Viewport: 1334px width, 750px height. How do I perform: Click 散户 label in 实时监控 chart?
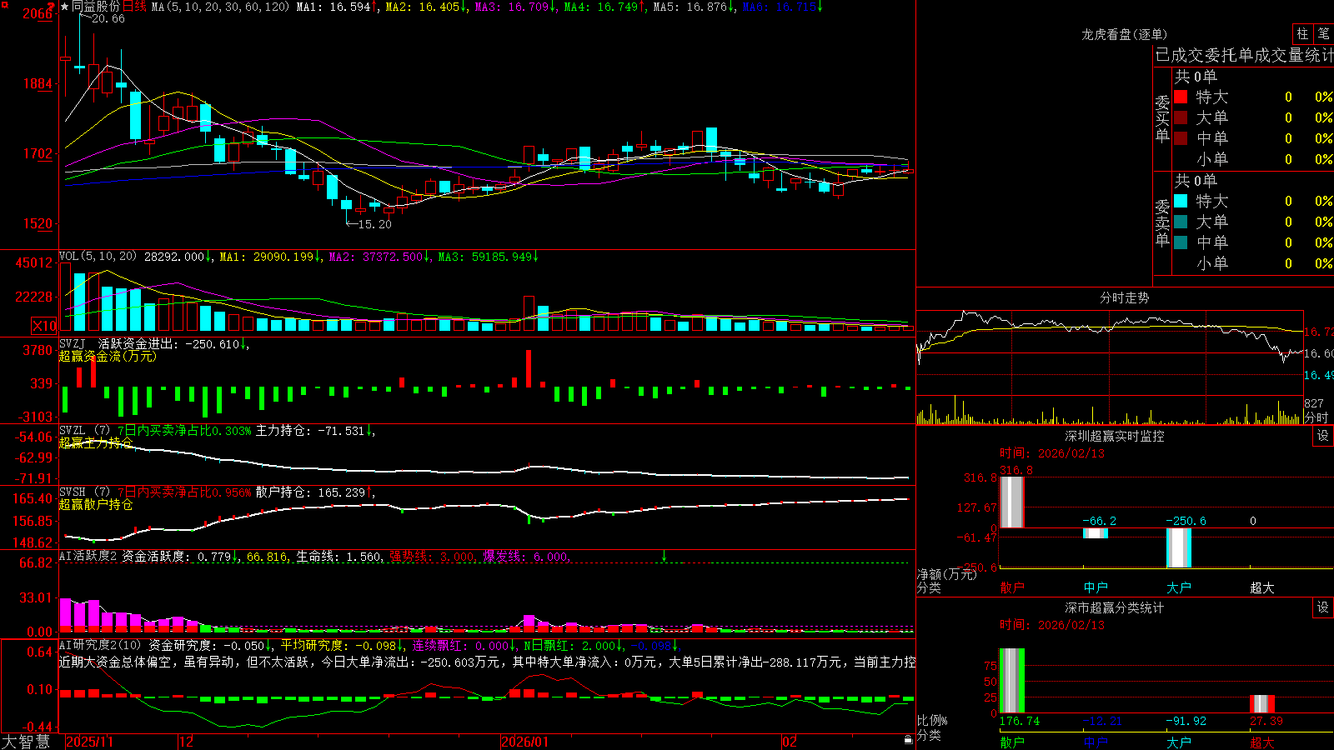click(x=1012, y=587)
